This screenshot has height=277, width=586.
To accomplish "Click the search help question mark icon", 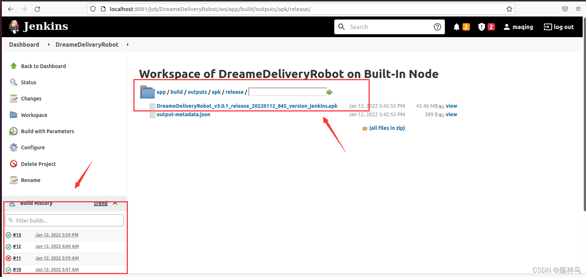I will tap(437, 27).
